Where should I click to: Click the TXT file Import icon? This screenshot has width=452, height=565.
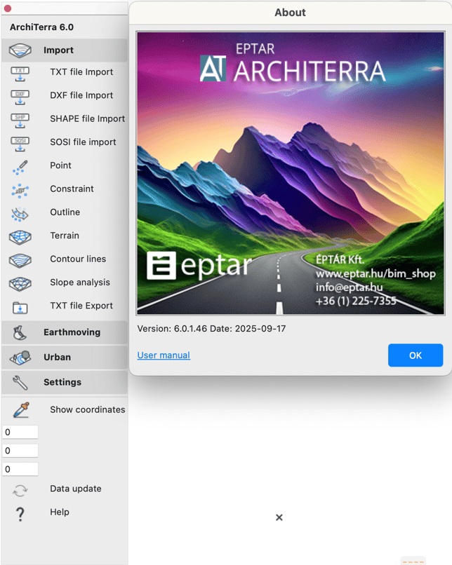20,72
